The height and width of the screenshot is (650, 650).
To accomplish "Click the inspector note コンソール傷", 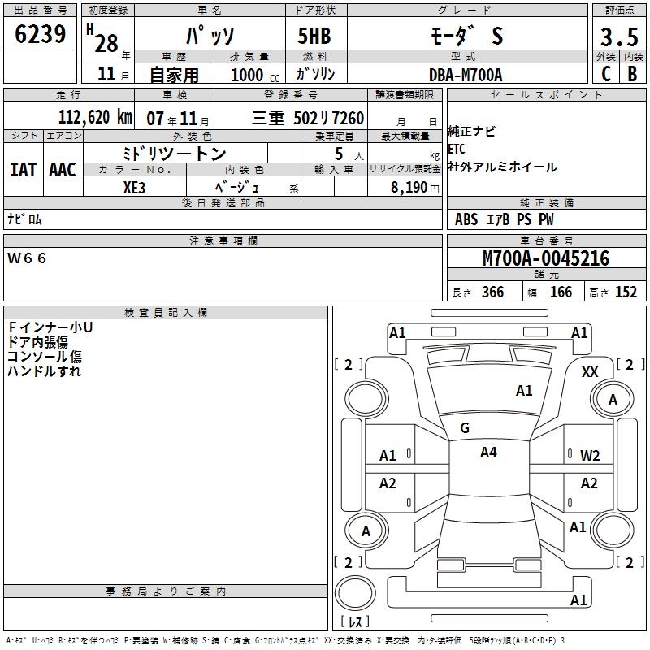I will [45, 357].
